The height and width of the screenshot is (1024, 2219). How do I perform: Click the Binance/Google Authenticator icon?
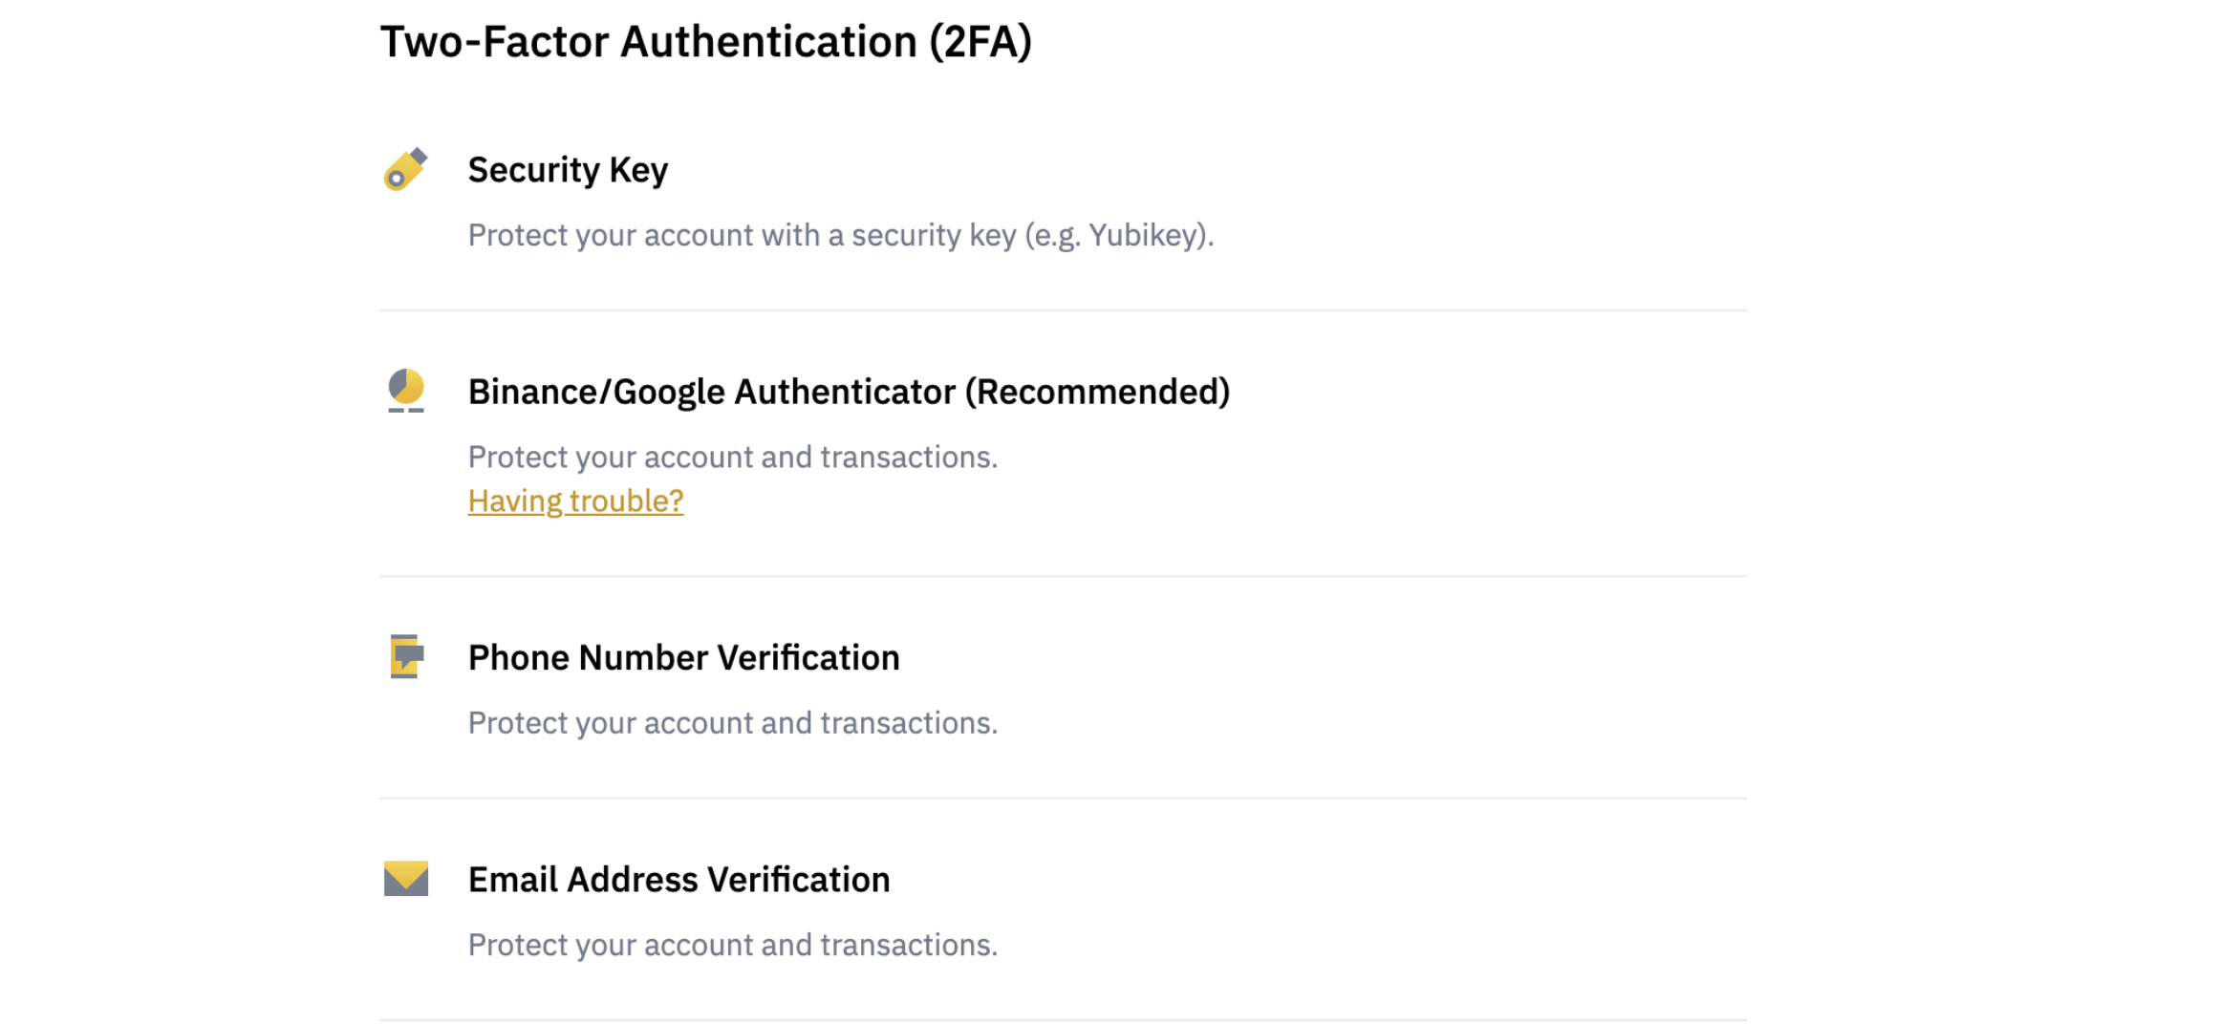tap(406, 390)
